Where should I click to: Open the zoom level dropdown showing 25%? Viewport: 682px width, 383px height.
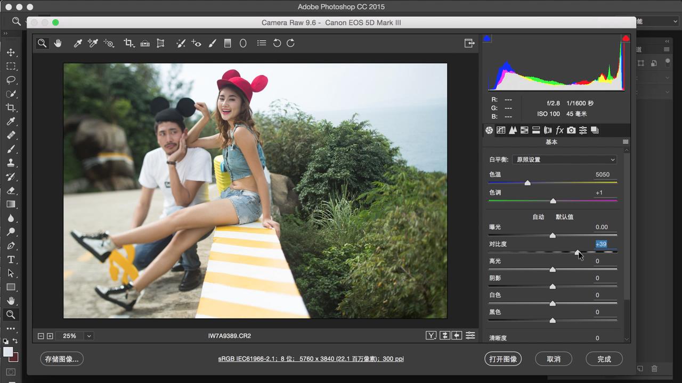pos(89,336)
